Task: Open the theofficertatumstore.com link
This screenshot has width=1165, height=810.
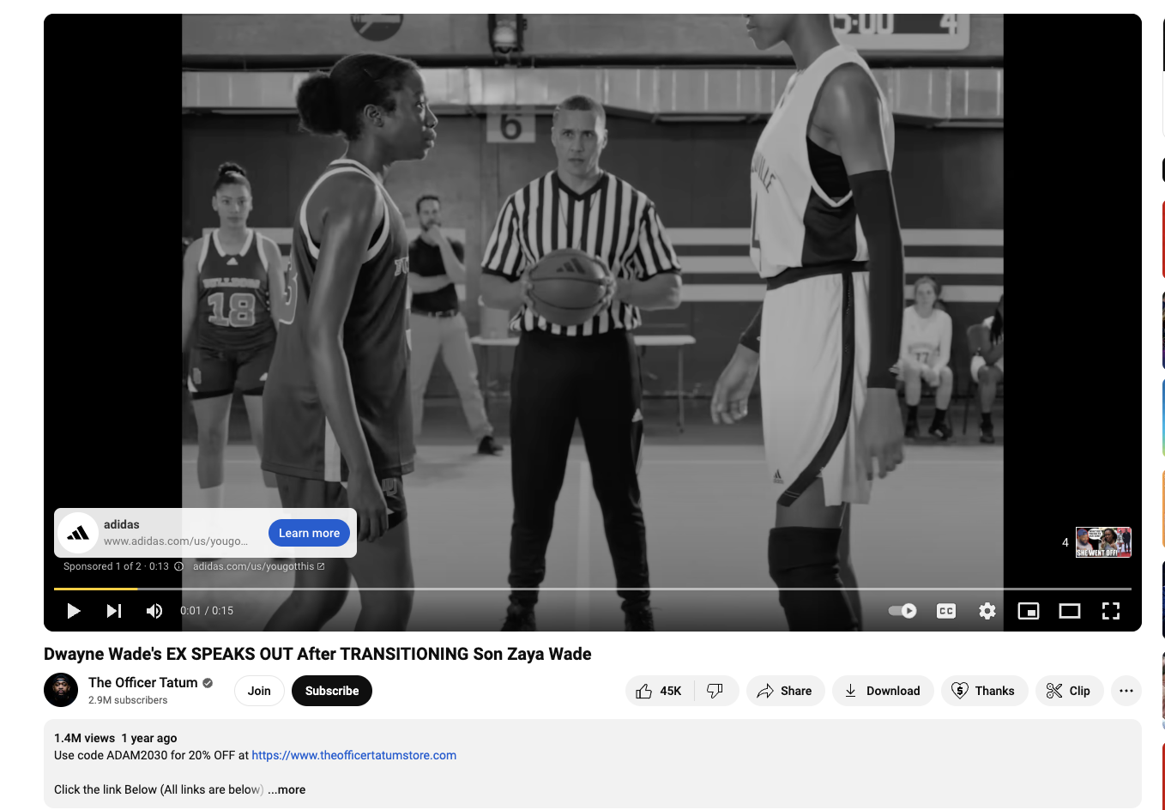Action: pyautogui.click(x=353, y=755)
